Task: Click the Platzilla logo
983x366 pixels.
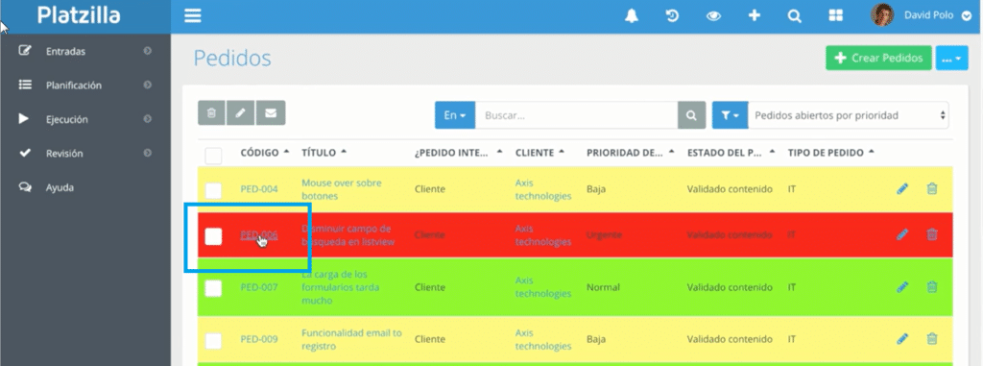Action: click(x=79, y=15)
